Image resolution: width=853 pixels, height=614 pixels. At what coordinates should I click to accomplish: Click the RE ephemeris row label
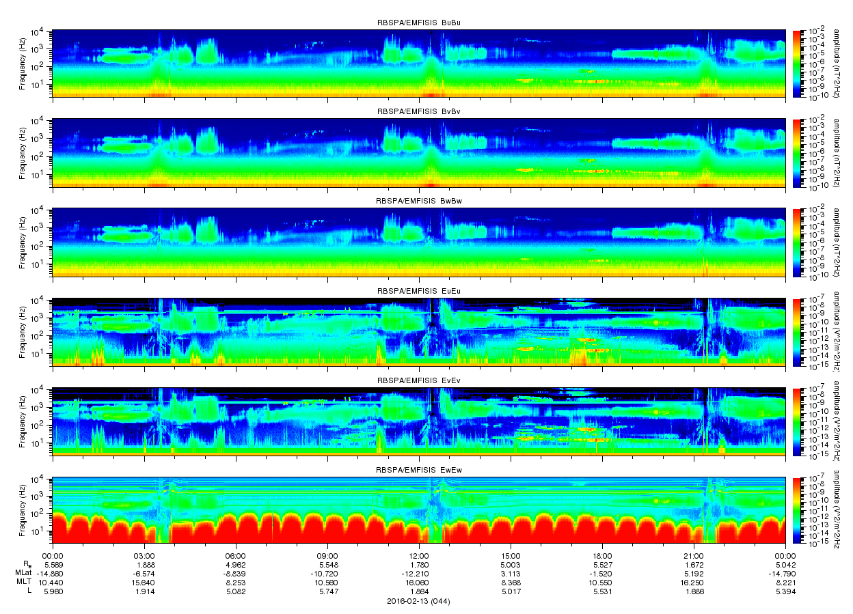pos(27,565)
